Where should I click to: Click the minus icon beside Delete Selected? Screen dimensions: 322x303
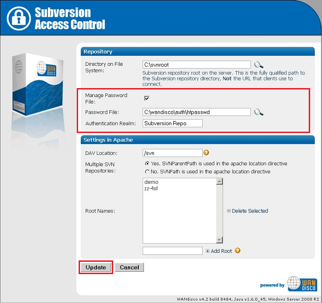[229, 211]
